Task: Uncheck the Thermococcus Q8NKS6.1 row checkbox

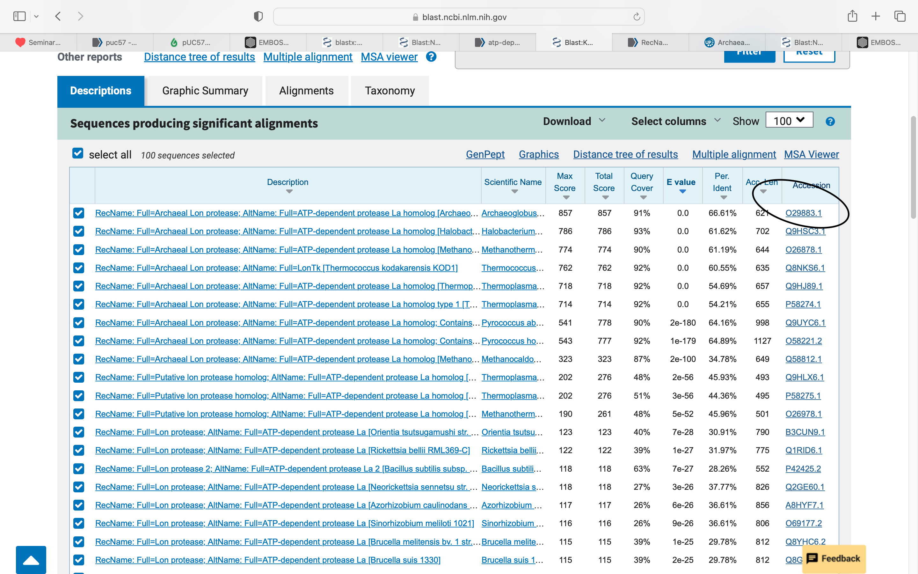Action: (78, 268)
